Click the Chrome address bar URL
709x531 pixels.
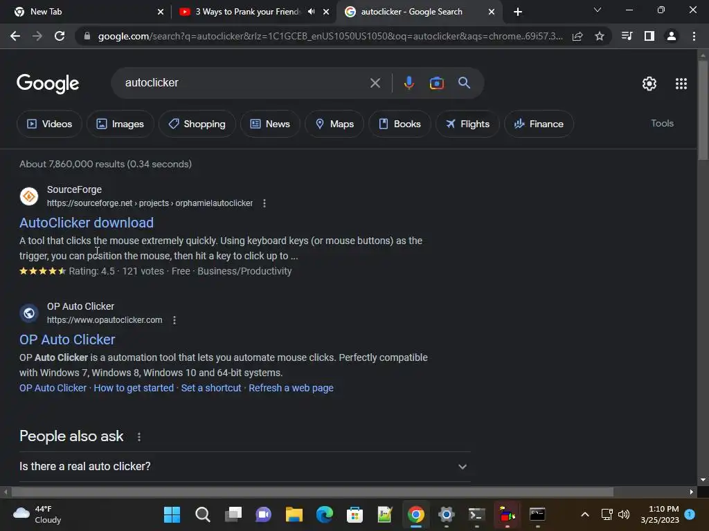click(x=330, y=36)
